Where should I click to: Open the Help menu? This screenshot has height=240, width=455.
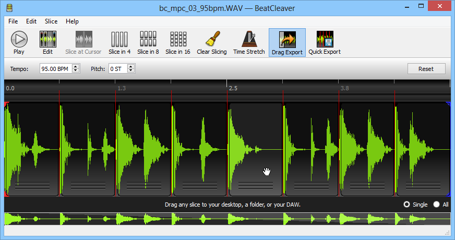coord(72,21)
